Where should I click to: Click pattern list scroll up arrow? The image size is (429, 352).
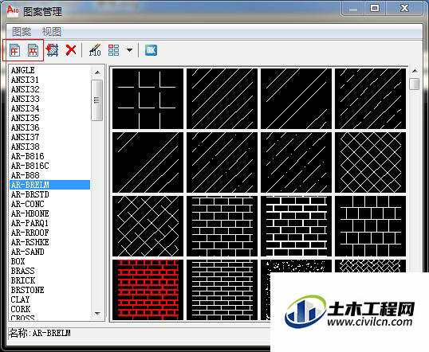pos(97,72)
